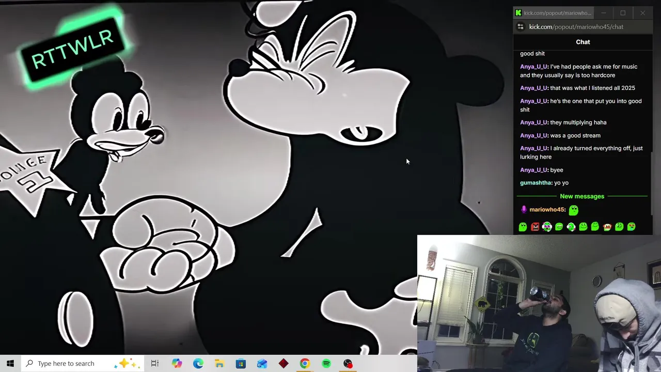Open Microsoft Edge from taskbar

198,363
